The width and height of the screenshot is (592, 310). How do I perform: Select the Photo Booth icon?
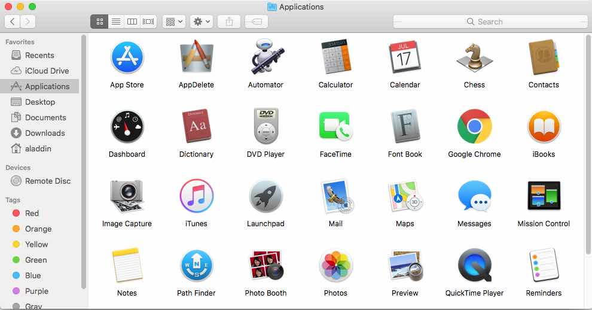(x=266, y=265)
